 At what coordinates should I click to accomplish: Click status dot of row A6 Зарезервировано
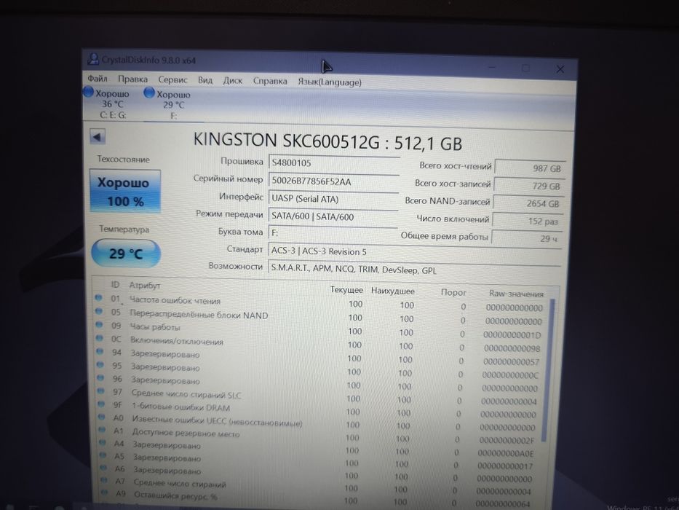[104, 468]
